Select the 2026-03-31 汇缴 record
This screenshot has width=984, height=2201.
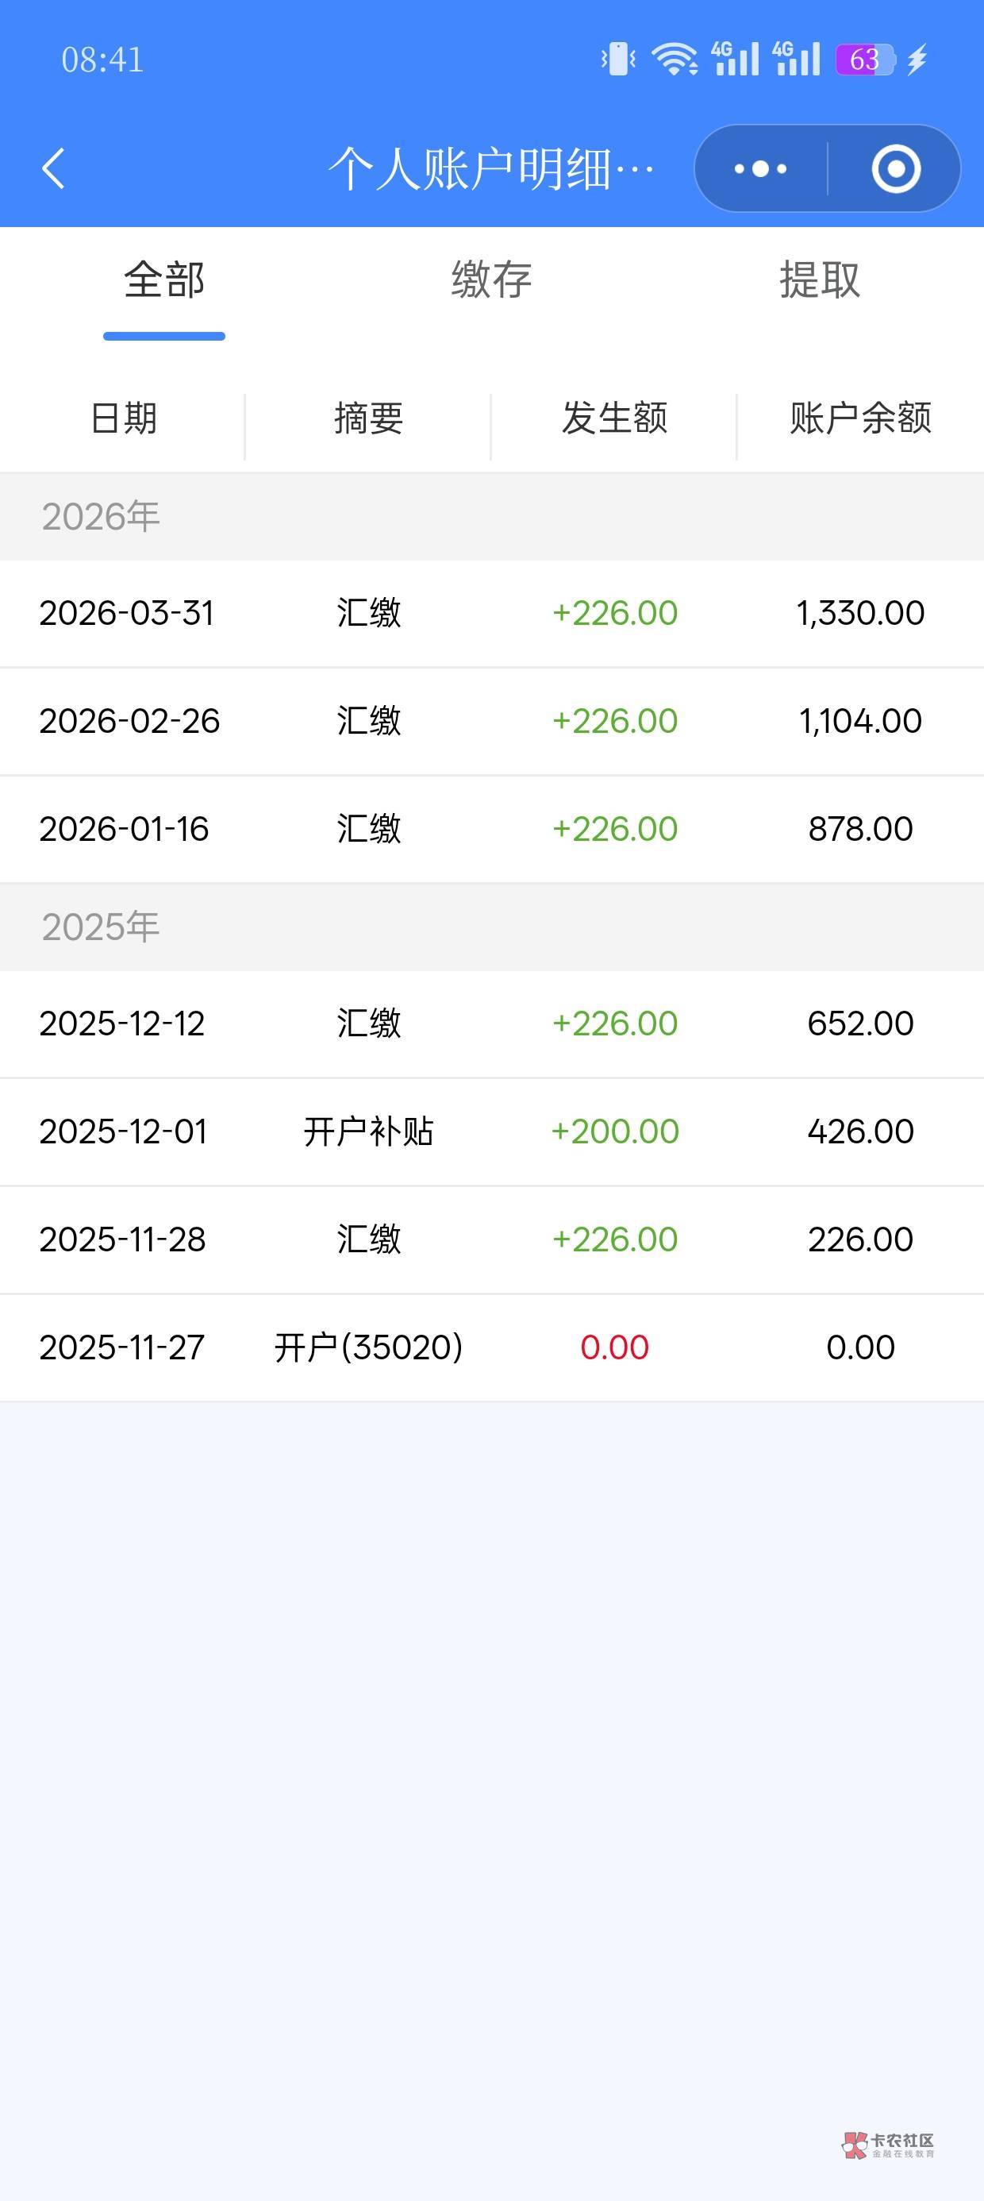492,614
